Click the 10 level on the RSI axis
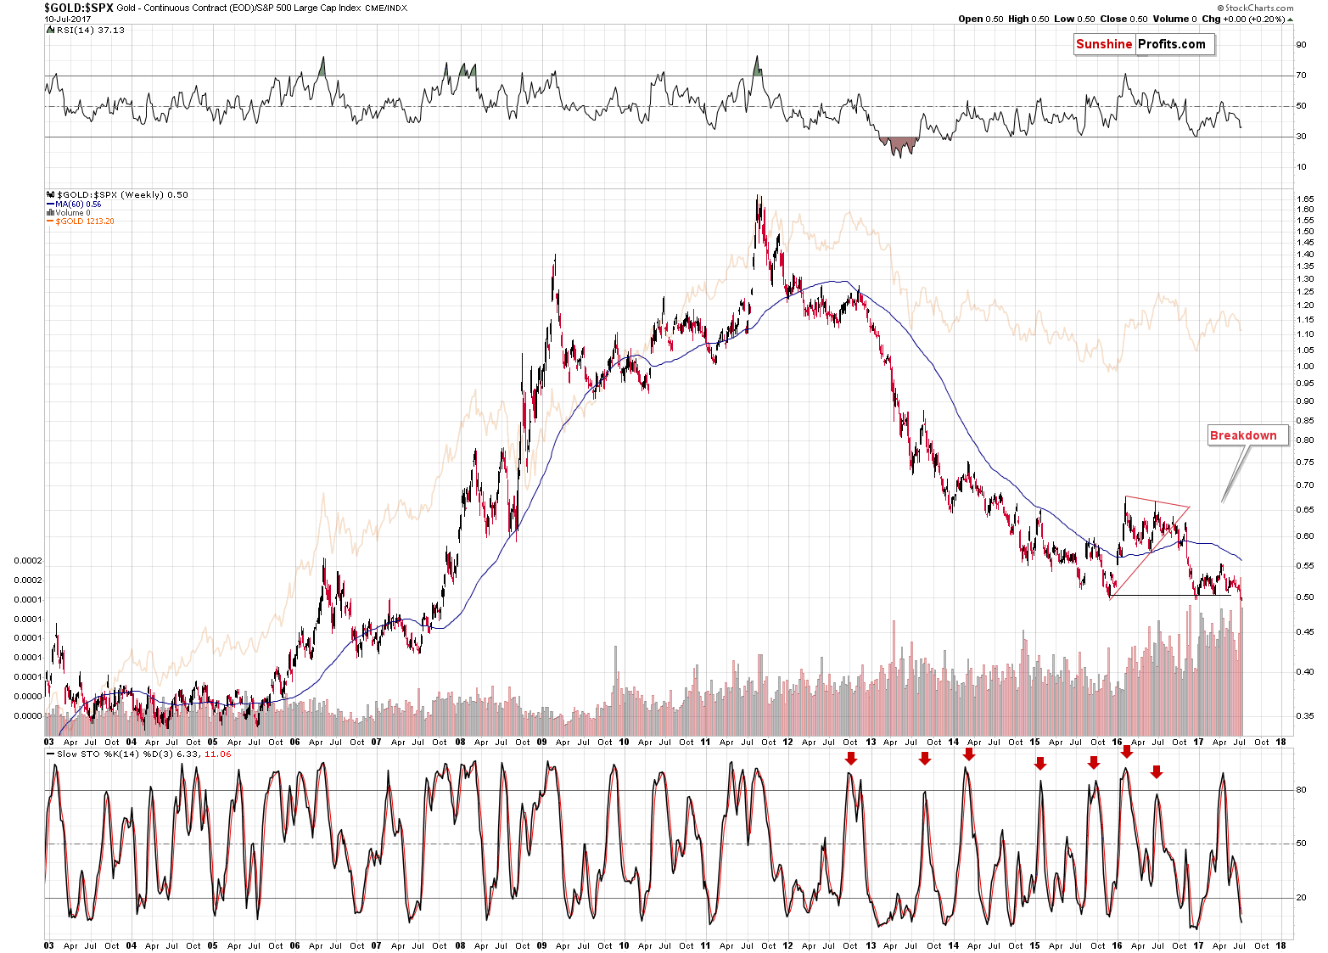 point(1301,166)
